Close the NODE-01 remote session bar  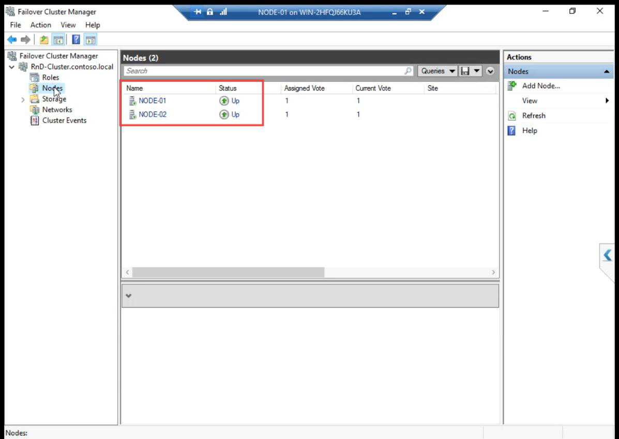(422, 12)
